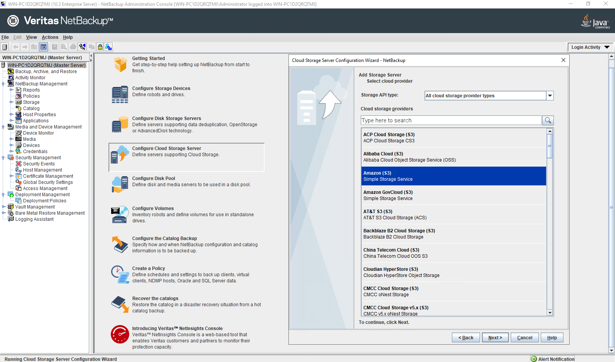
Task: Toggle the show/hide tree toolbar button
Action: (x=43, y=47)
